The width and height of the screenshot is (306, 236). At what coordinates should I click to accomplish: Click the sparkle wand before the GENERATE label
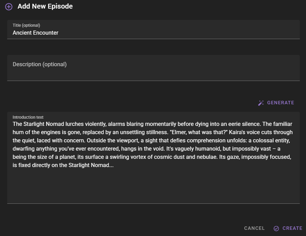(x=260, y=103)
